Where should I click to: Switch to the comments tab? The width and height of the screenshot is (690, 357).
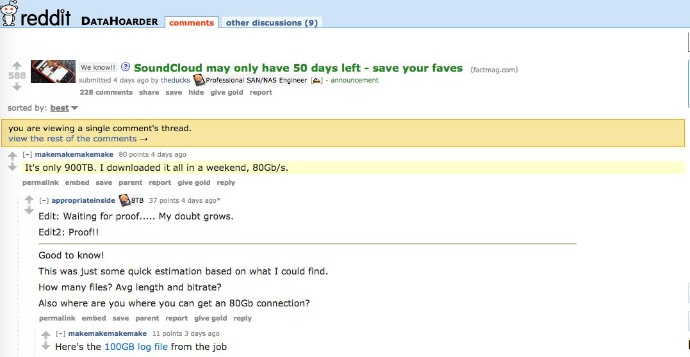pos(192,22)
